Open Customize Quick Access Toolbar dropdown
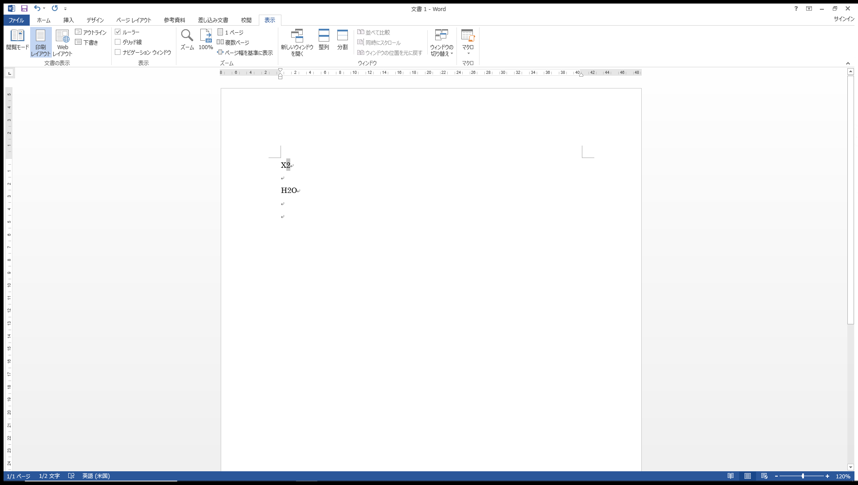Image resolution: width=858 pixels, height=485 pixels. (x=65, y=8)
